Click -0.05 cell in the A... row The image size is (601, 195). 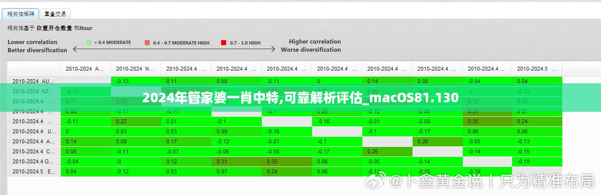click(x=487, y=141)
